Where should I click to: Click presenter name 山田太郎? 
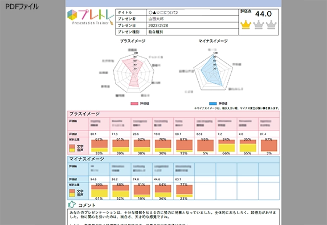[x=156, y=19]
